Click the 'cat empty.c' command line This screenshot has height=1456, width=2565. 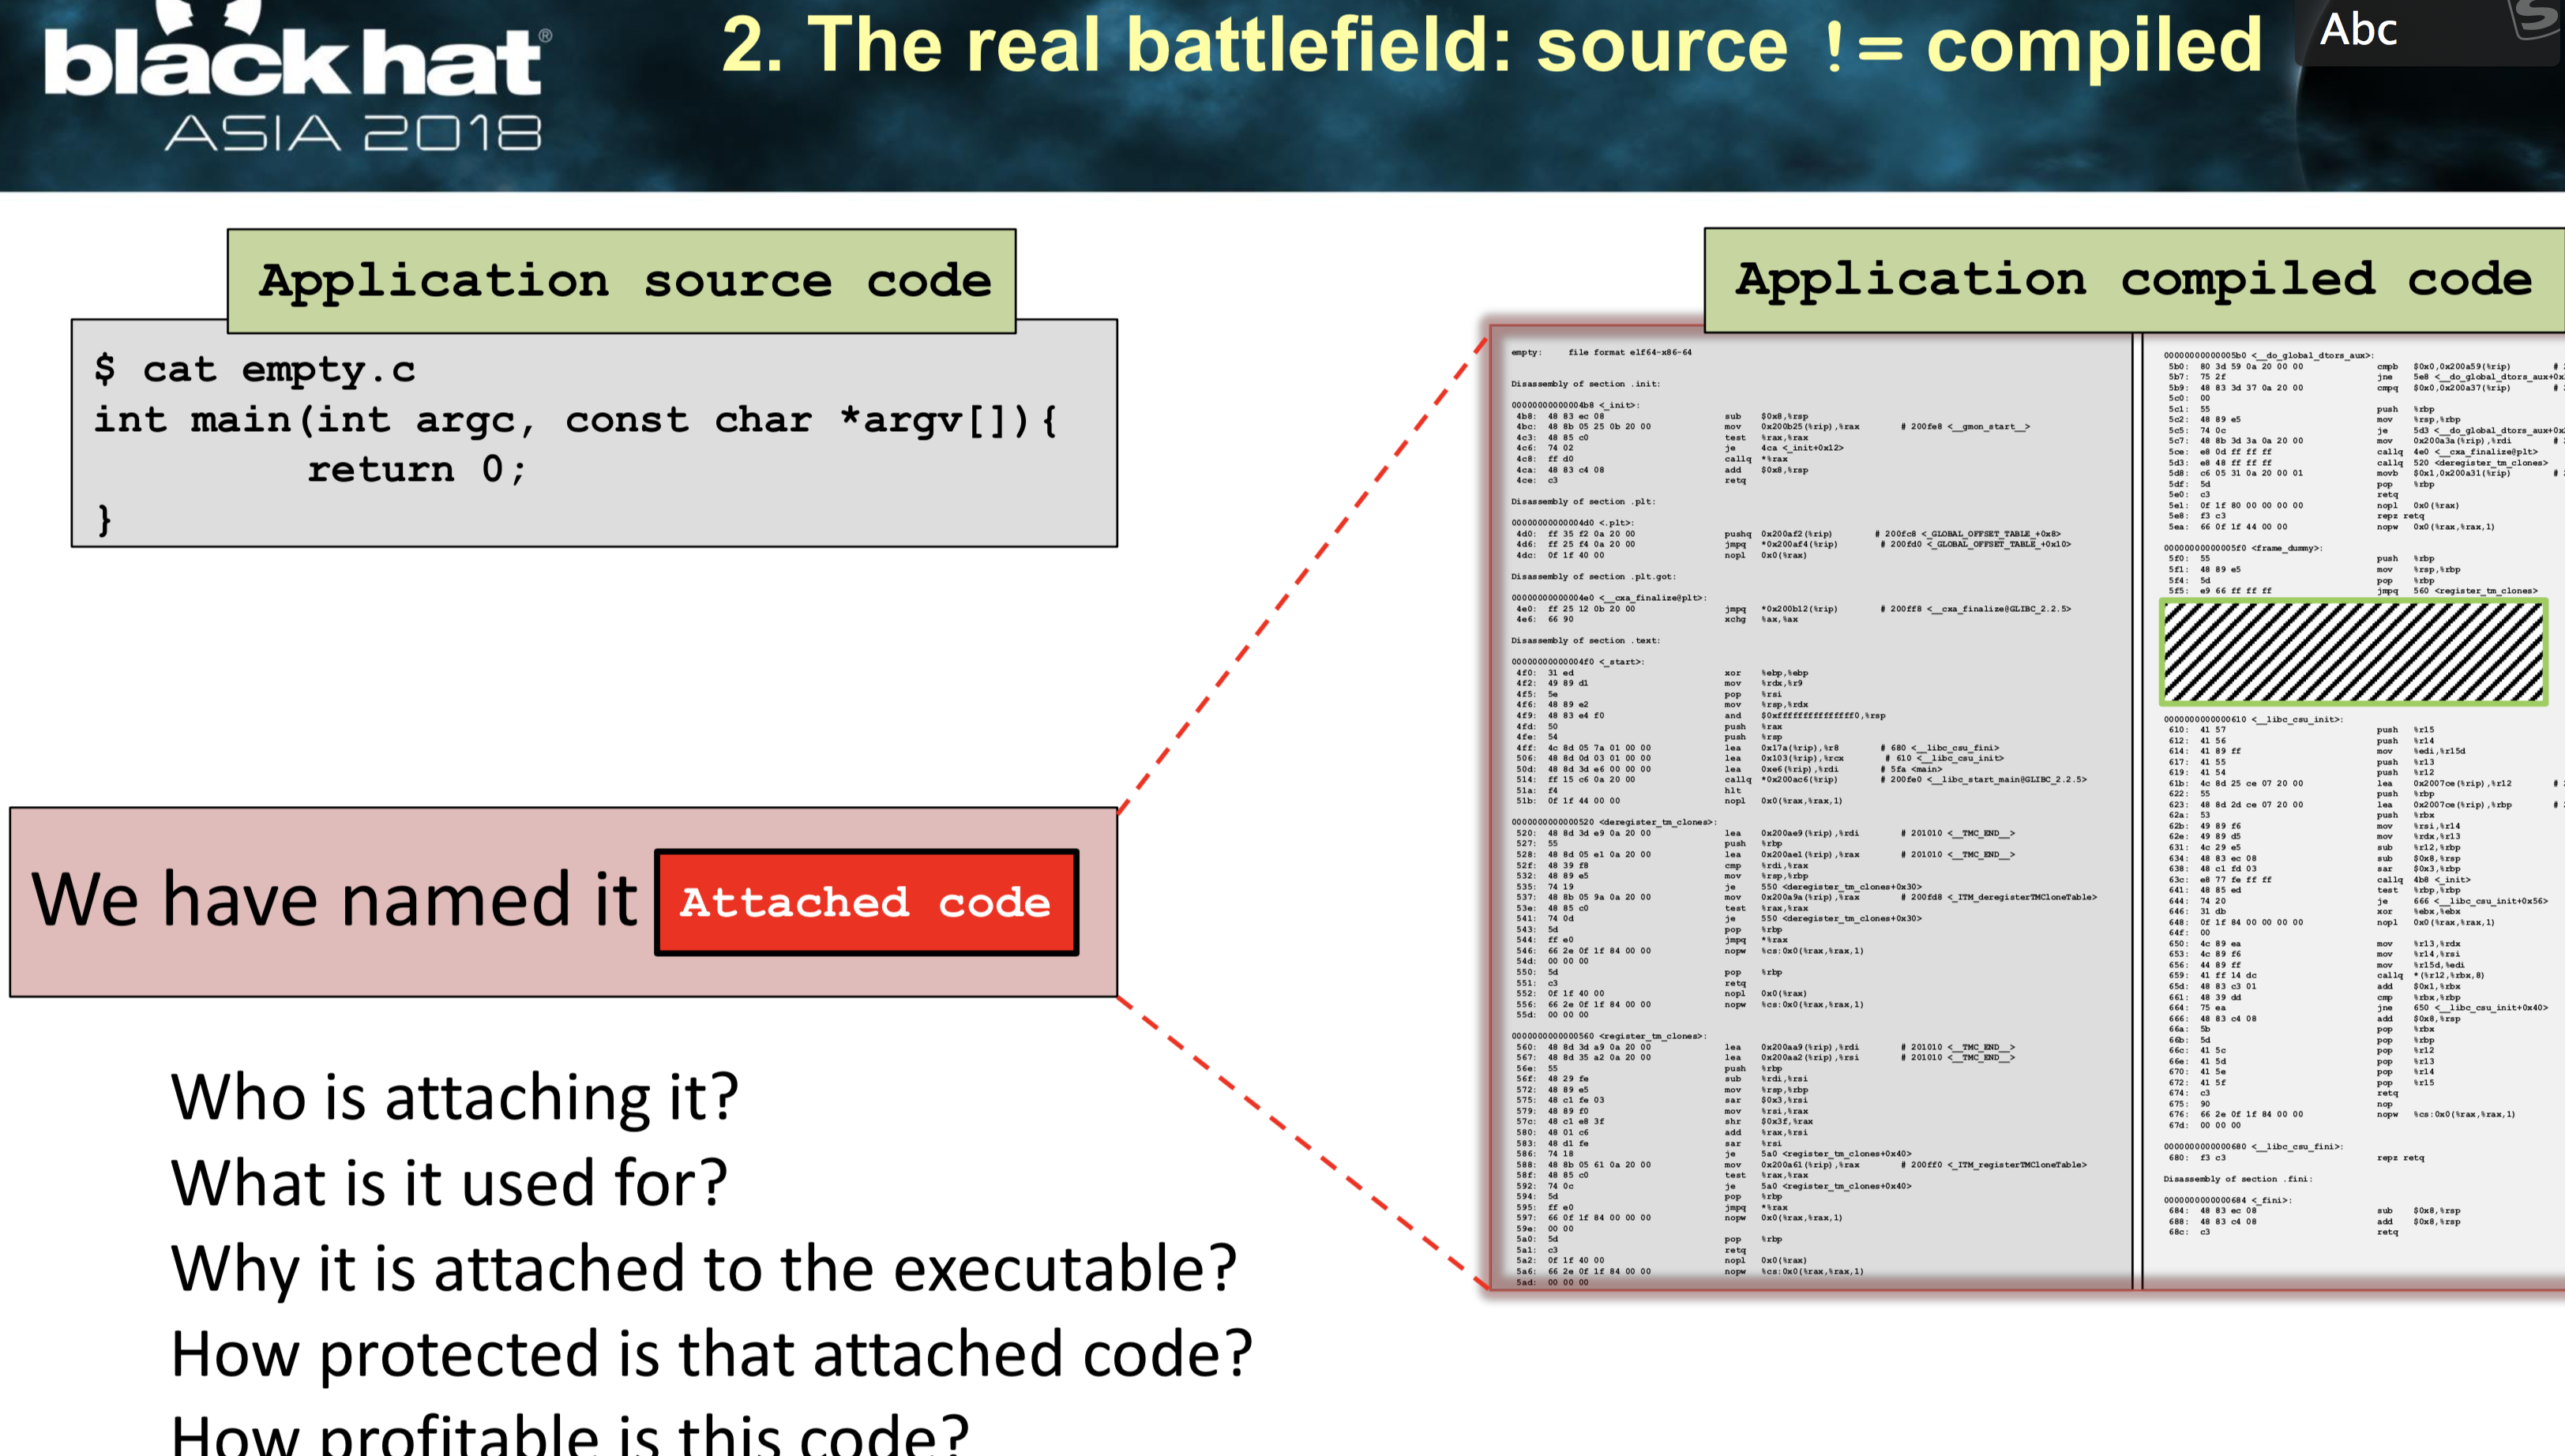(255, 369)
